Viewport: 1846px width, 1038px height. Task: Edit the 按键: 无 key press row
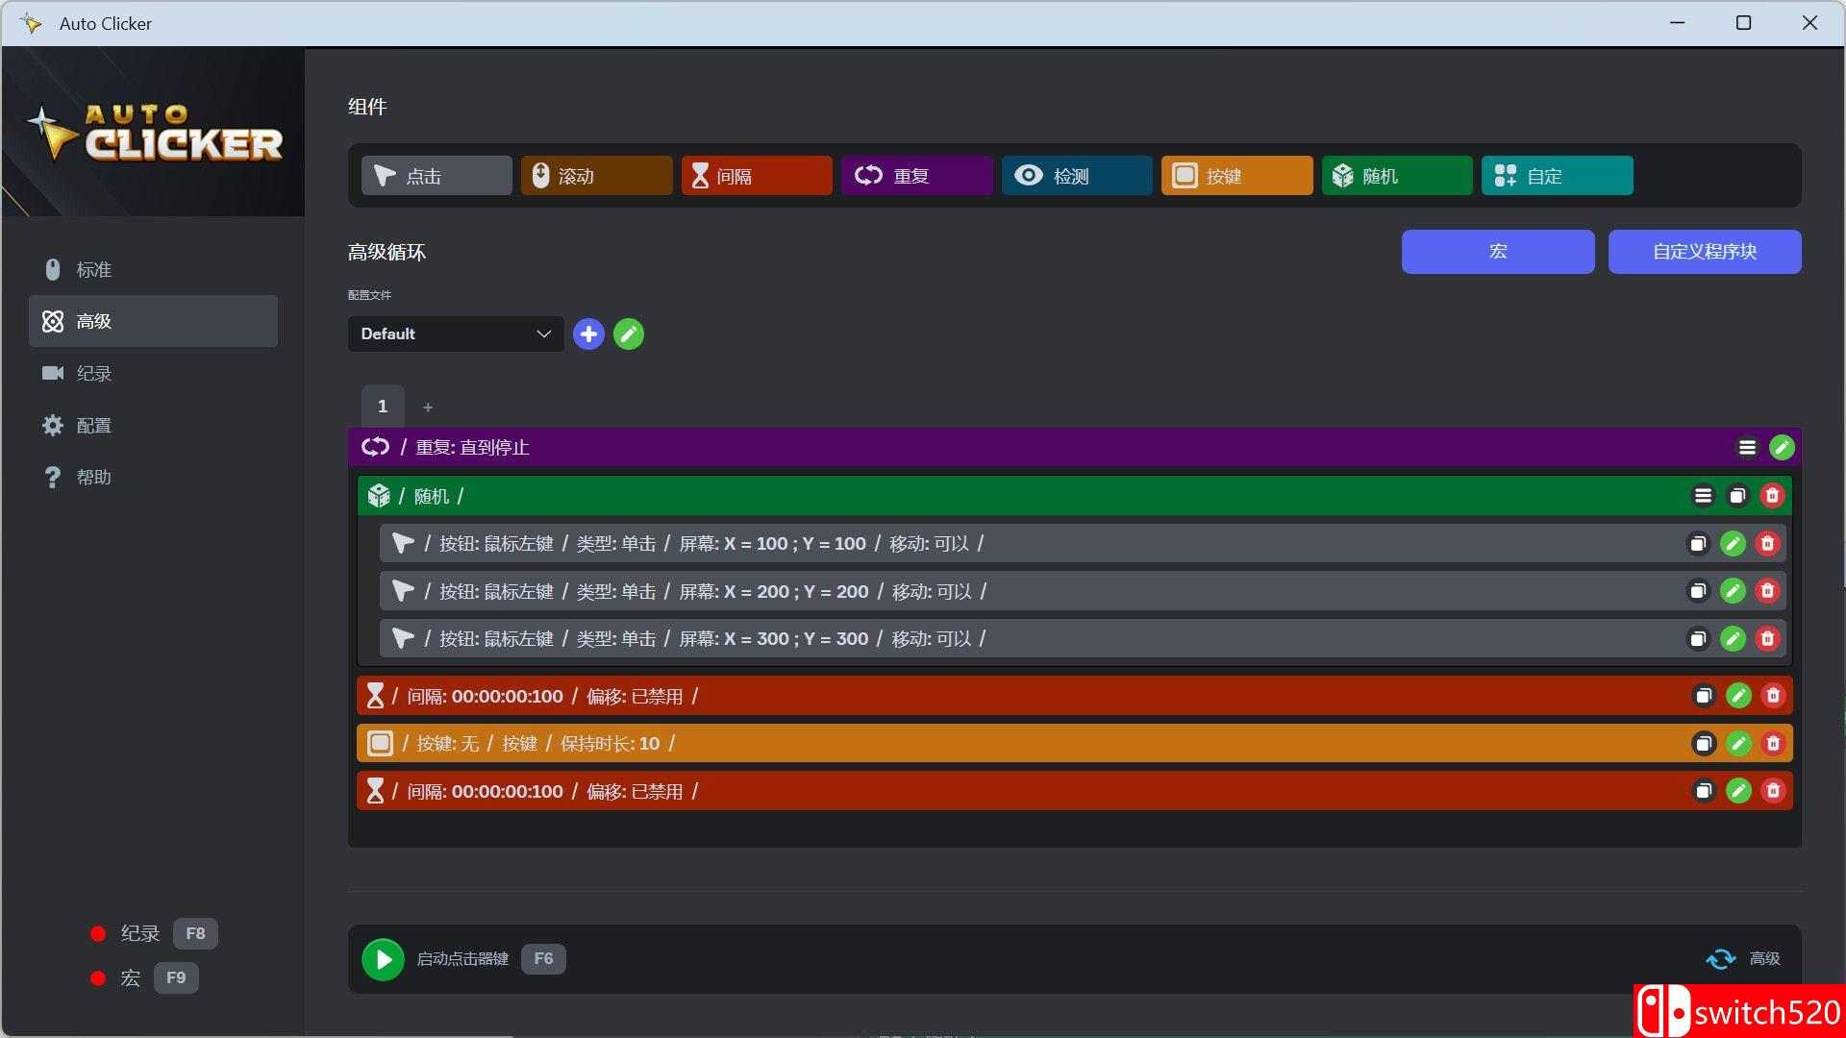tap(1738, 743)
